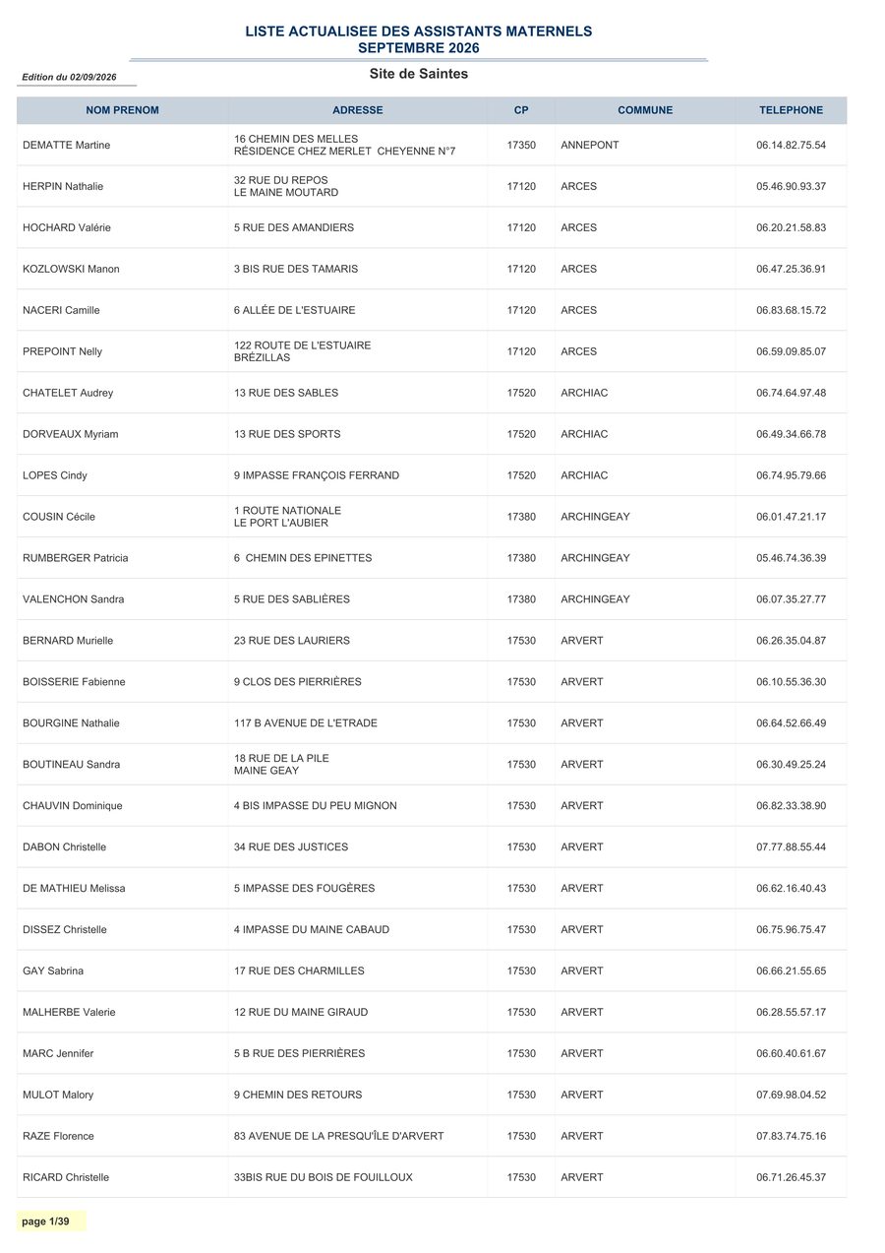
Task: Select the row for COUSIN Cécile
Action: (x=432, y=517)
